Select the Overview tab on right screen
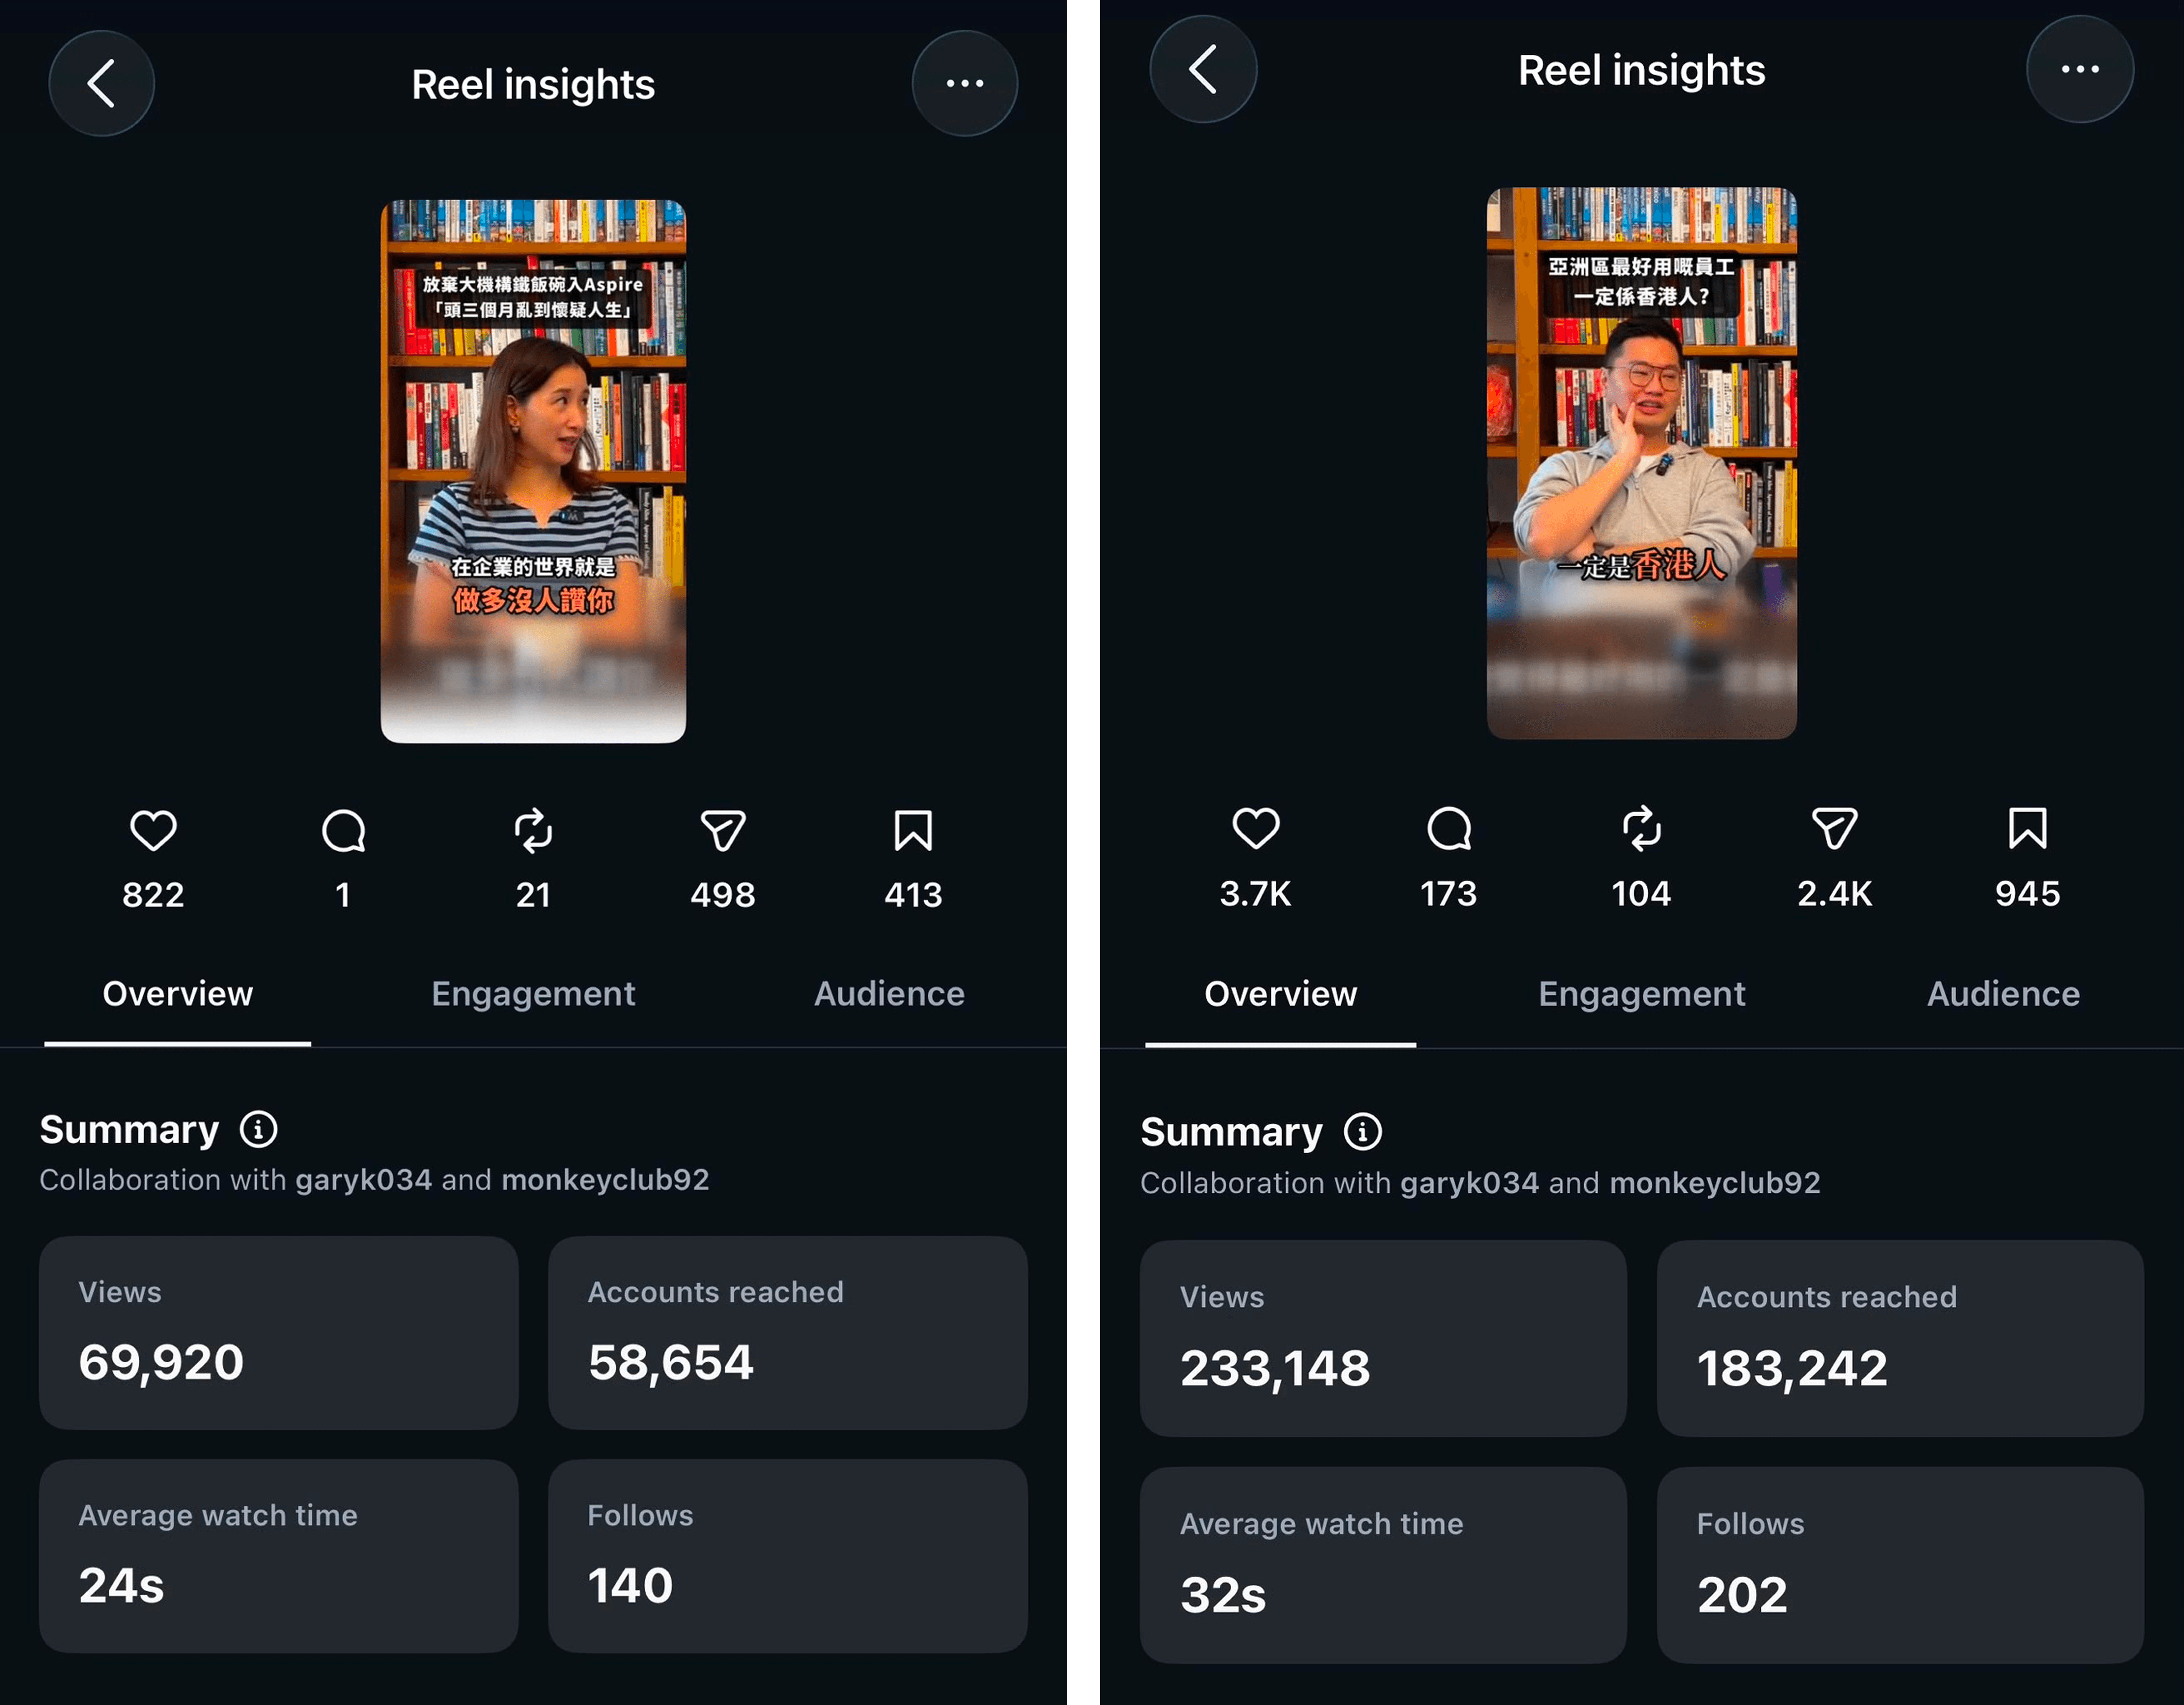 tap(1281, 994)
